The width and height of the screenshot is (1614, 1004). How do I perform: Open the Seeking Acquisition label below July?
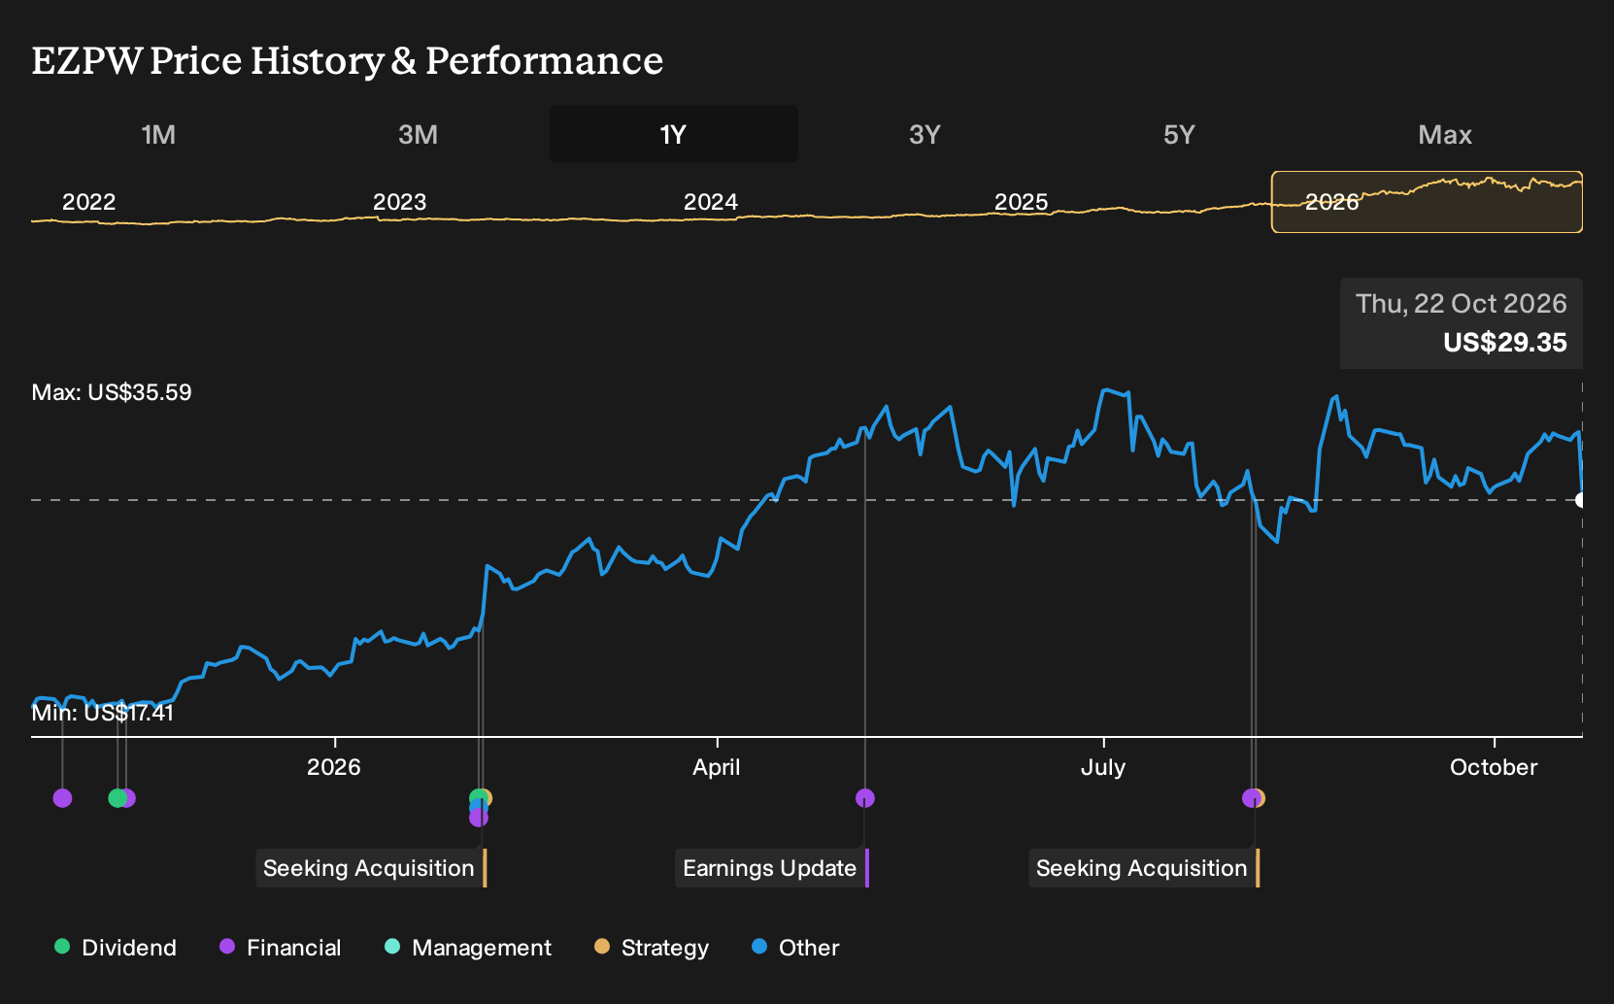tap(1143, 868)
